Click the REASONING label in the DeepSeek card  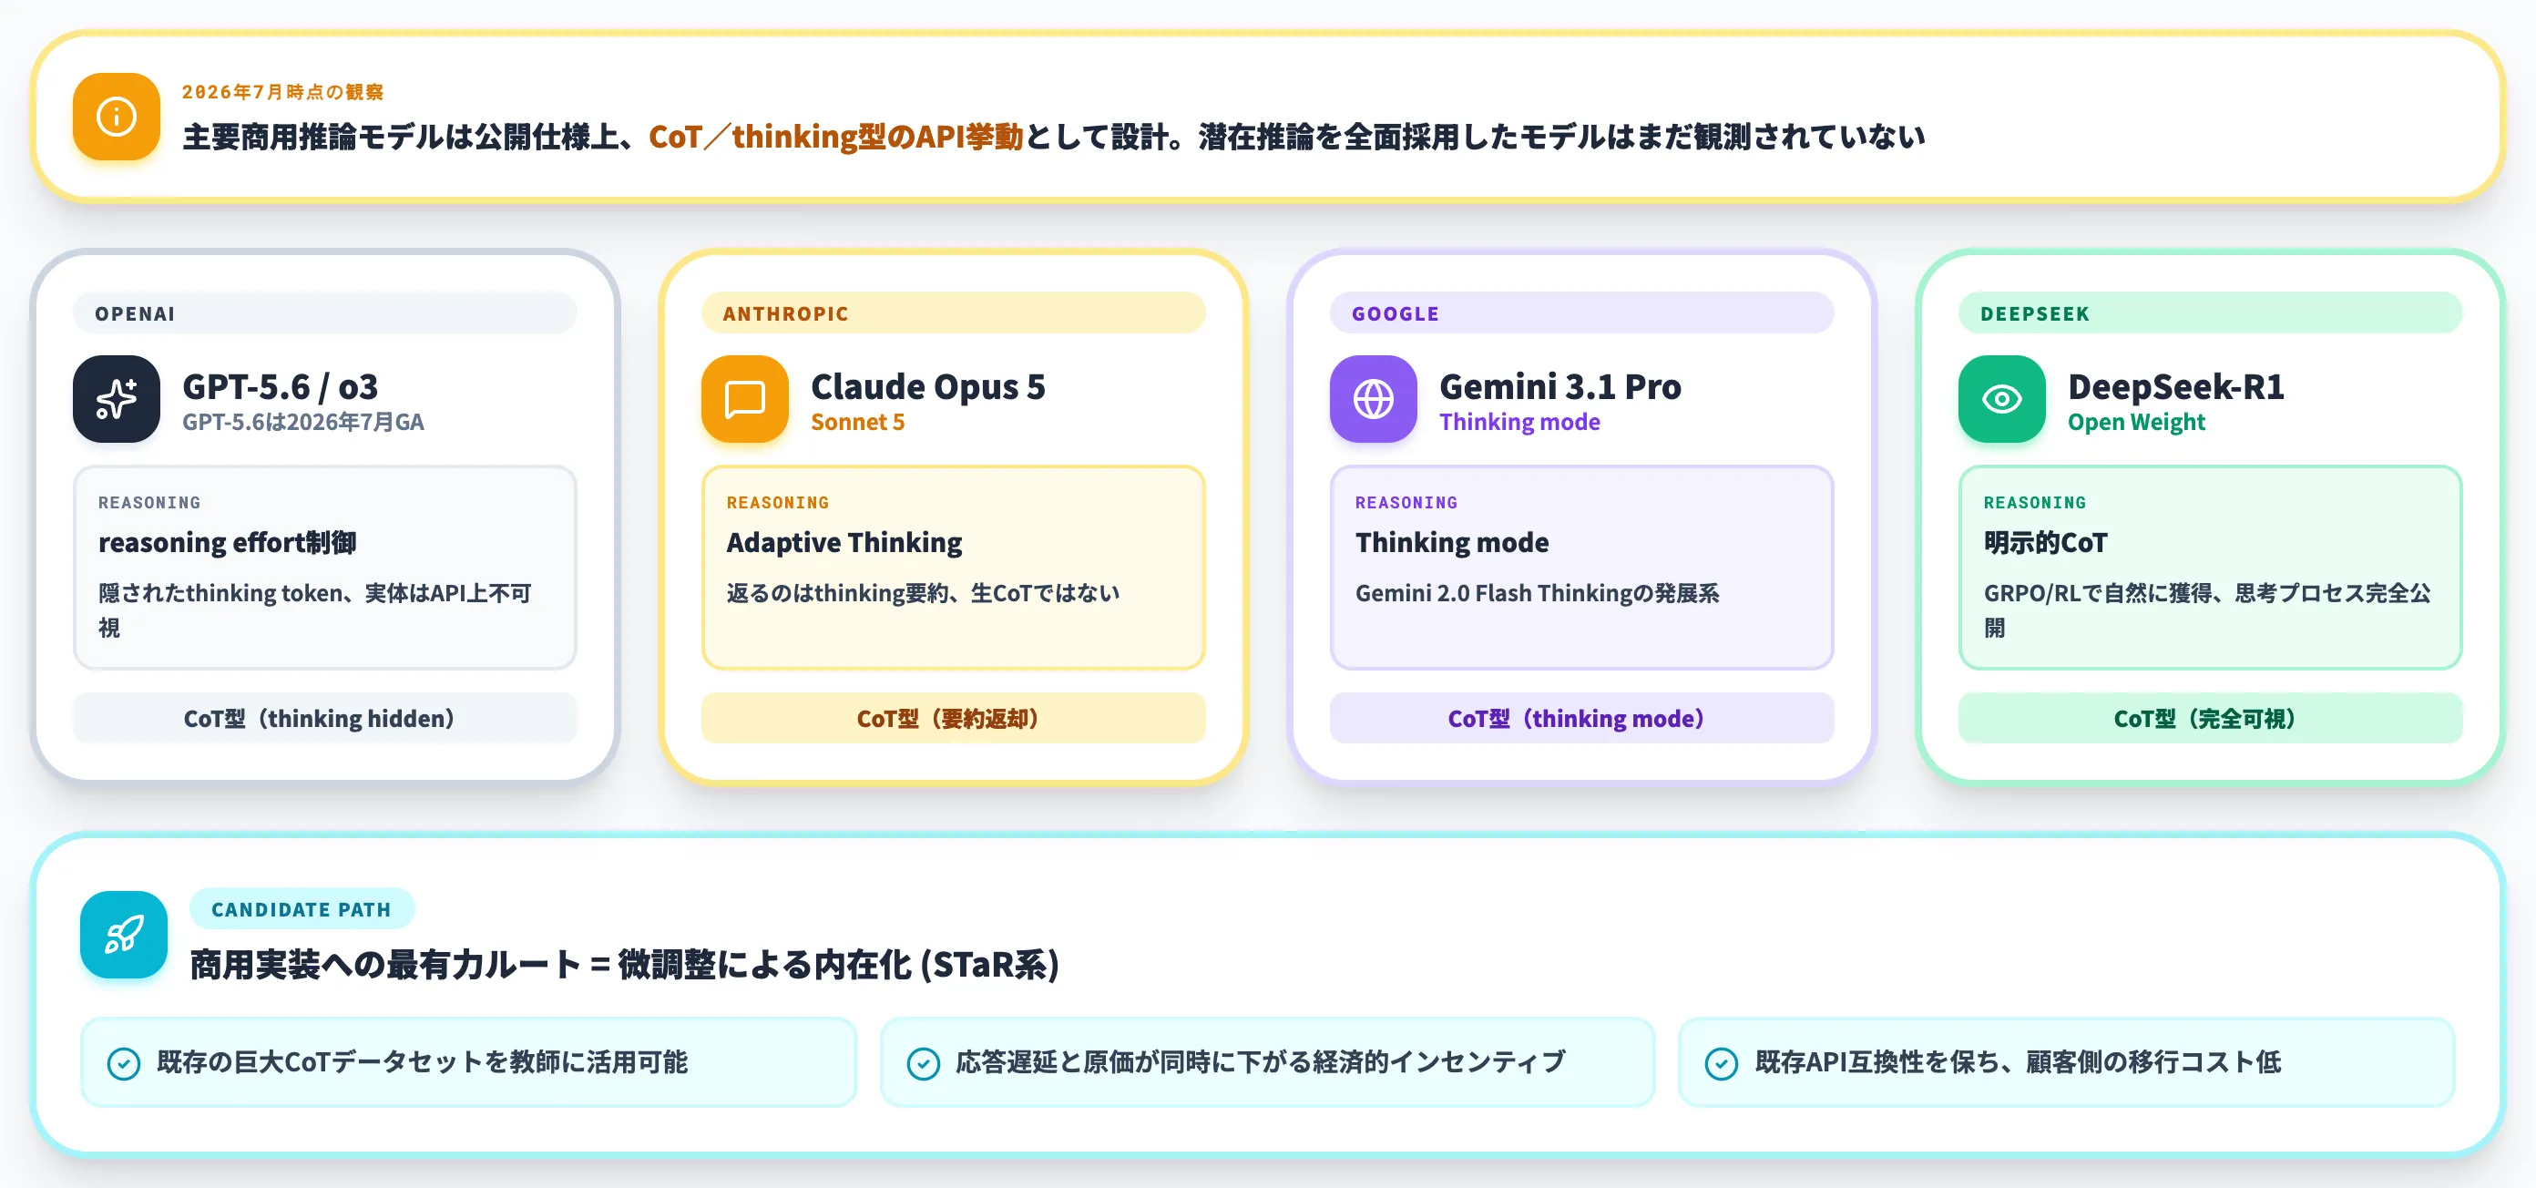pyautogui.click(x=2034, y=503)
